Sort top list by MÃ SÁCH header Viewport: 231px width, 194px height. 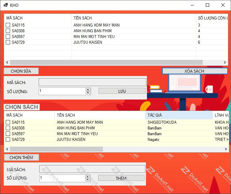click(38, 18)
